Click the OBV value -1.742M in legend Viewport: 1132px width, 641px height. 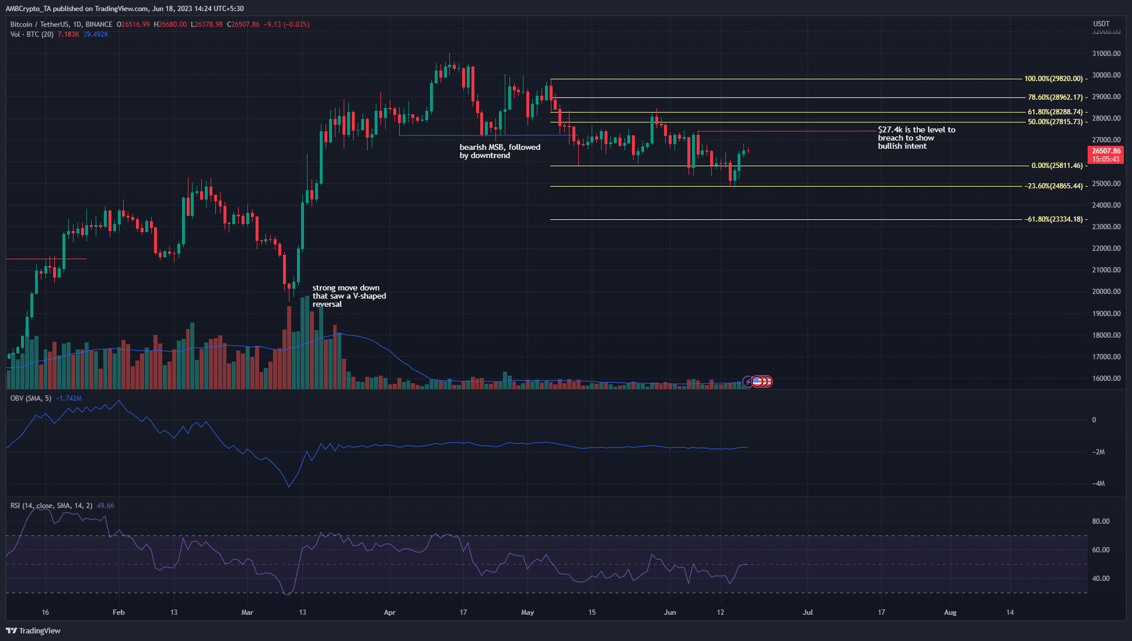coord(69,398)
